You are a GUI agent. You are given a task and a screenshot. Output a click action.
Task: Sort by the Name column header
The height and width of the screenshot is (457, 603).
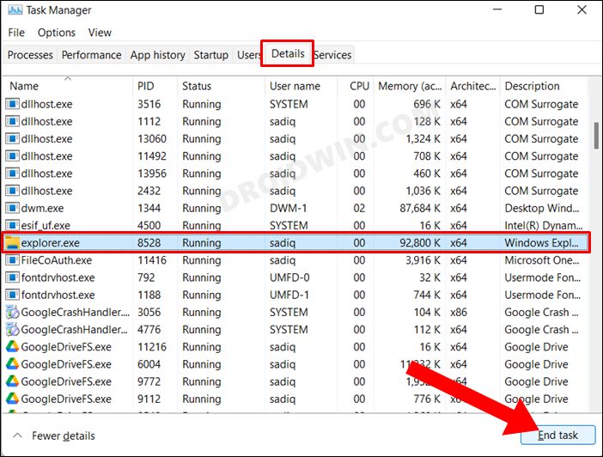67,86
